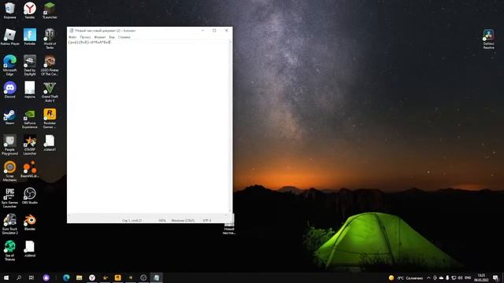Open the GeForce Experience desktop icon
This screenshot has height=283, width=504.
tap(30, 118)
